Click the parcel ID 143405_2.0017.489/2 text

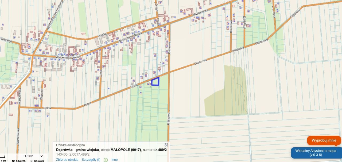(x=73, y=154)
